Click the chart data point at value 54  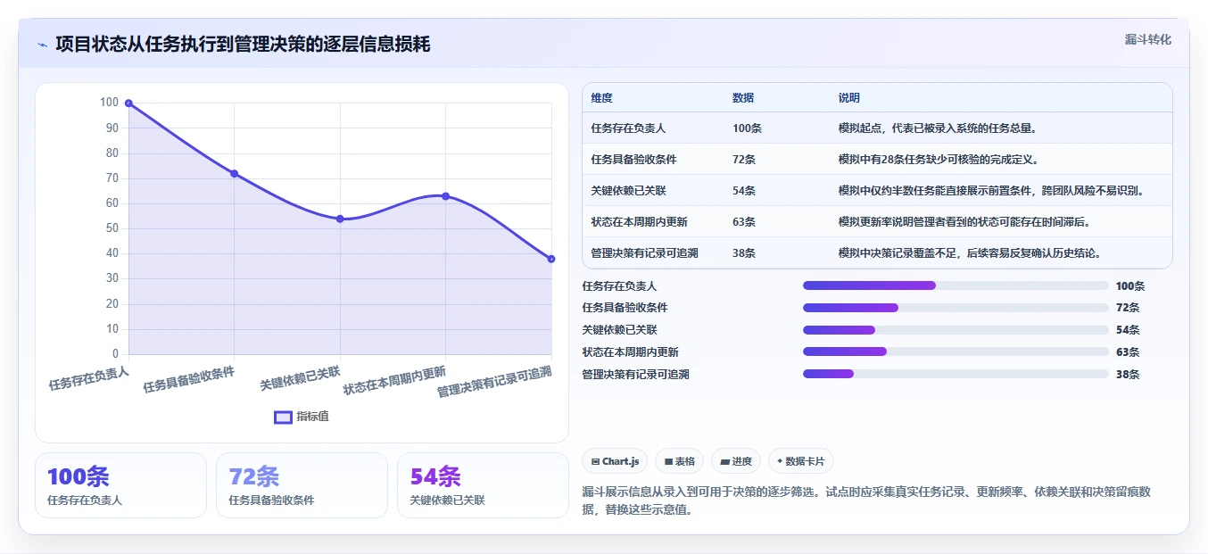[x=340, y=219]
